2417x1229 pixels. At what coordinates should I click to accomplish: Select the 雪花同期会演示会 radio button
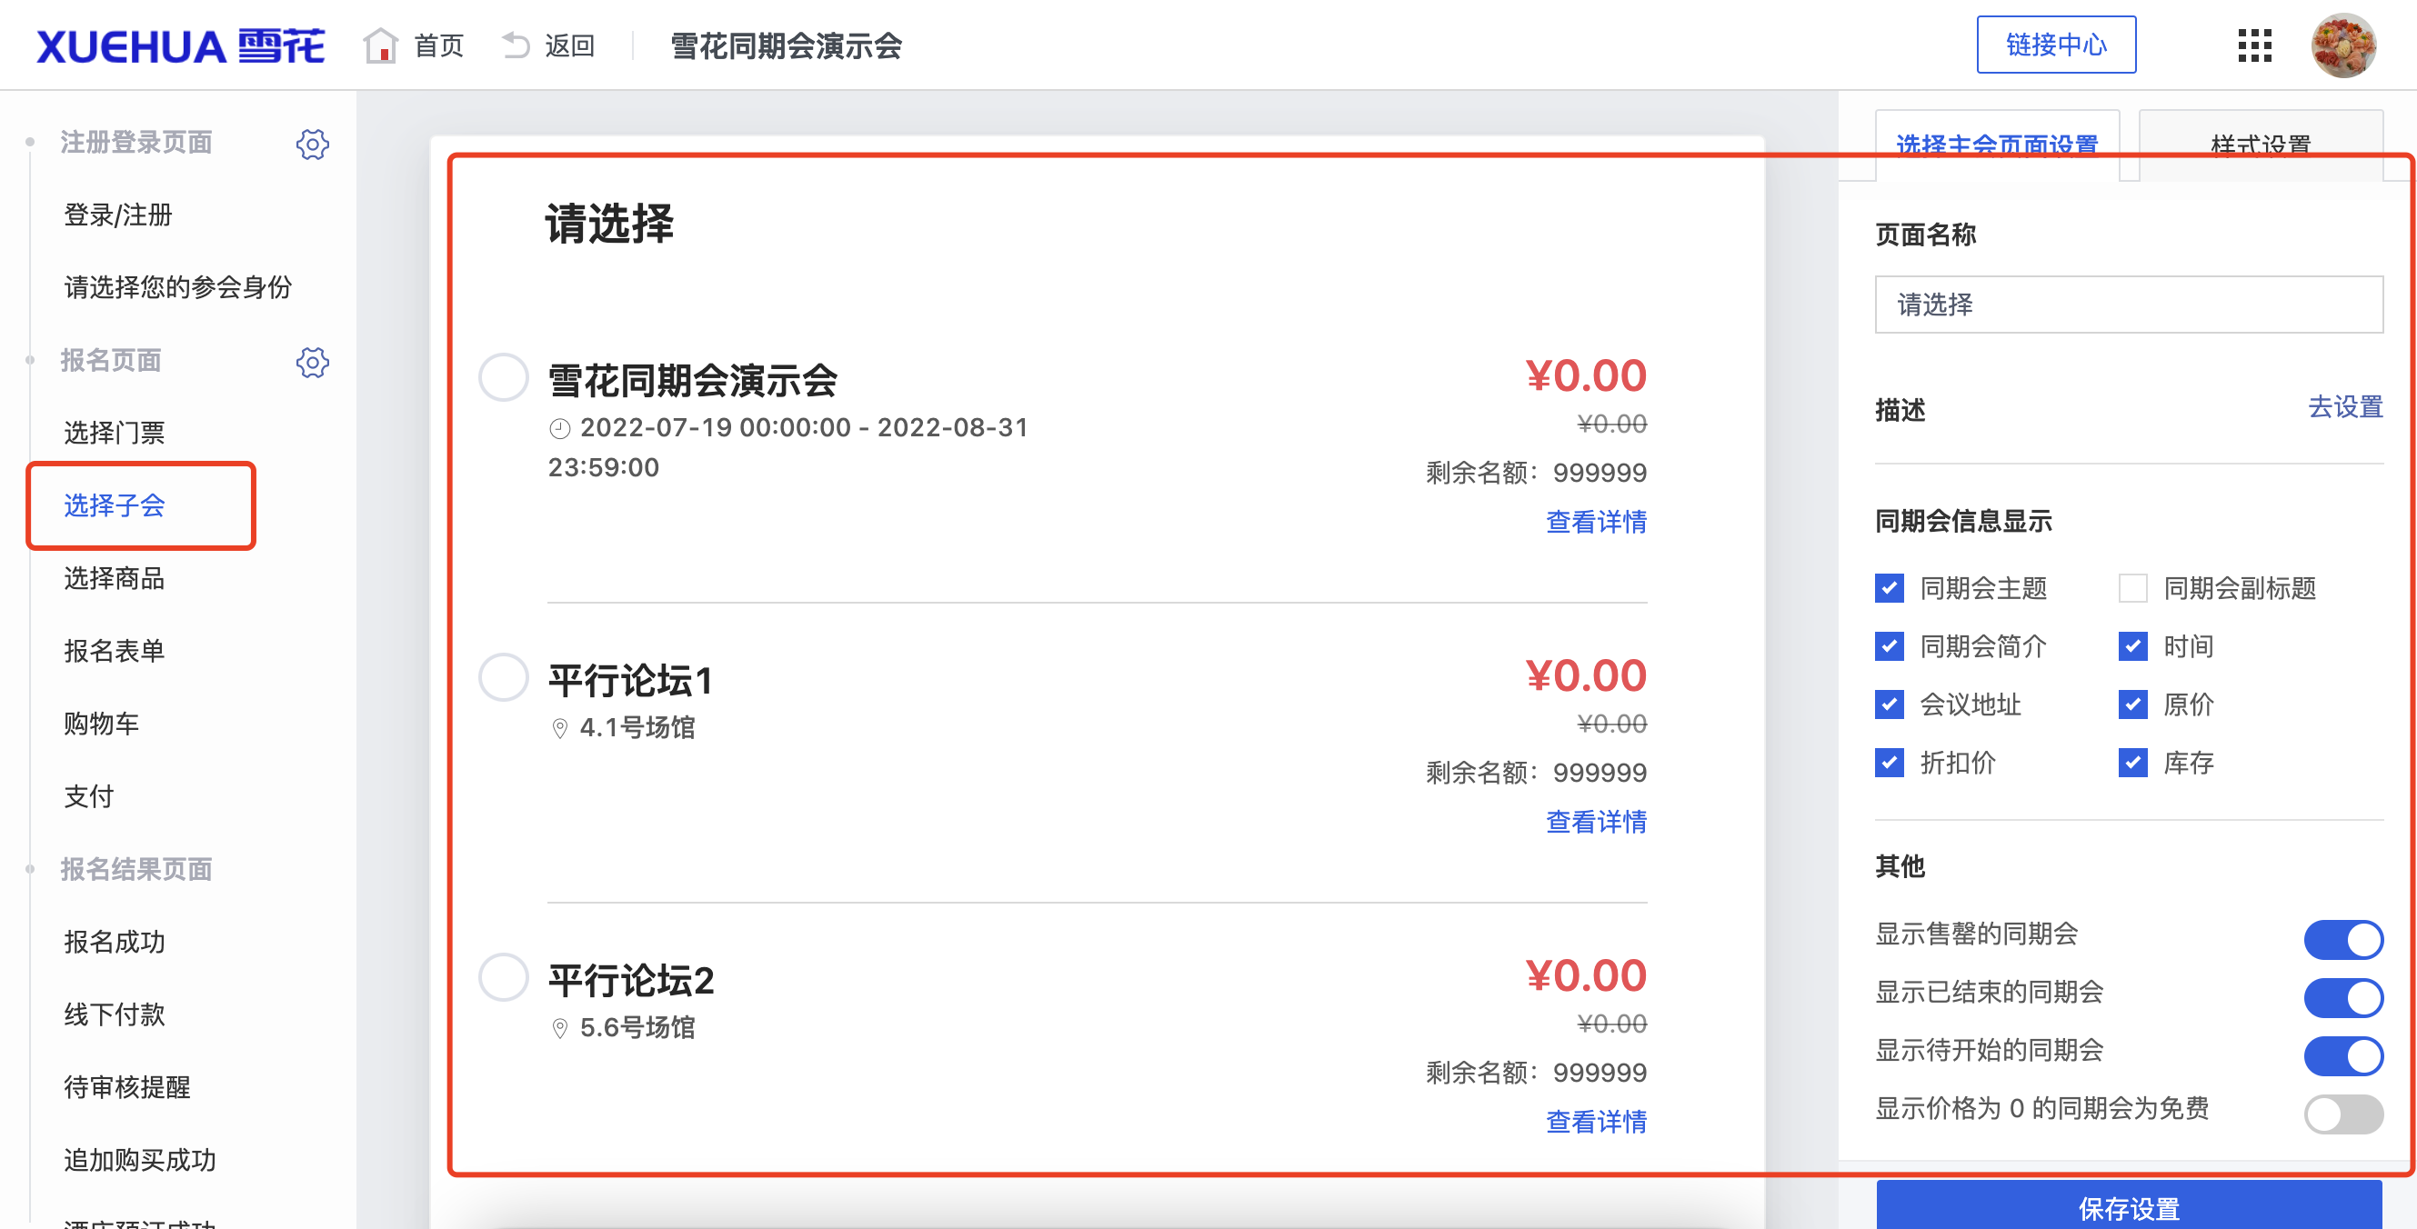pyautogui.click(x=504, y=377)
